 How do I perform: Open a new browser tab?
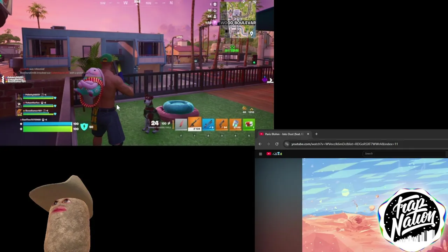pyautogui.click(x=316, y=134)
